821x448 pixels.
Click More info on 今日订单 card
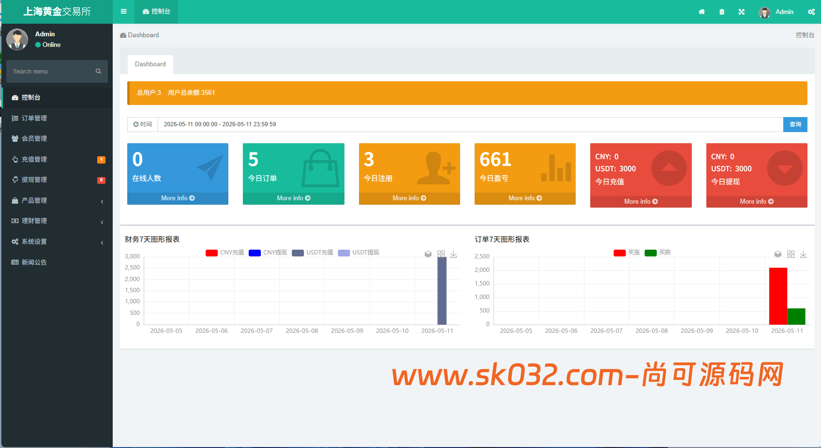tap(294, 198)
